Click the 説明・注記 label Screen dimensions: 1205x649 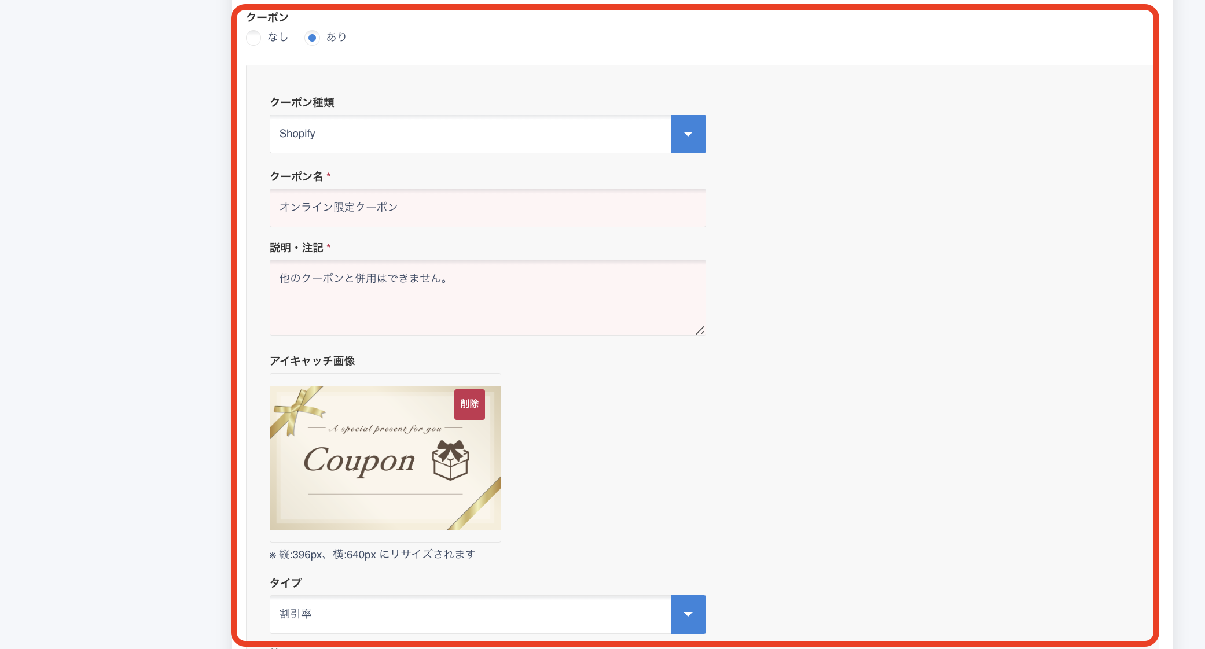point(296,248)
